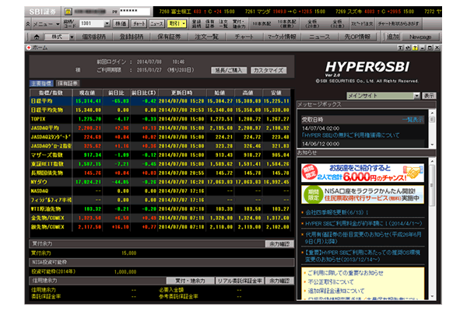467x311 pixels.
Task: Collapse the toolbar with double-chevron icon
Action: [x=28, y=24]
